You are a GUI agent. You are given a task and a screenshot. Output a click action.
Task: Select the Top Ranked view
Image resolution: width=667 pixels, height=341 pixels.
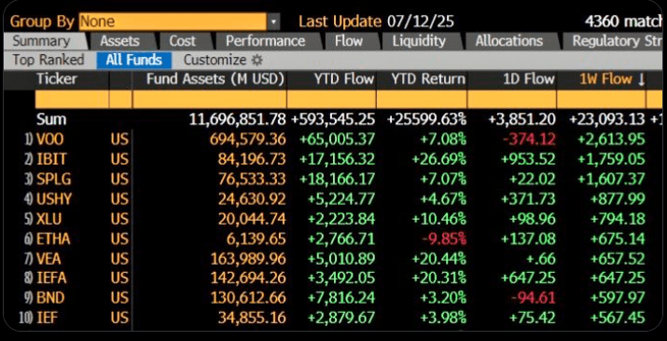(x=49, y=61)
